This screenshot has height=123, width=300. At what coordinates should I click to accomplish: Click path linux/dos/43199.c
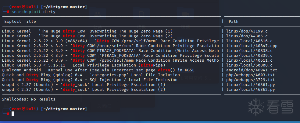(x=247, y=31)
